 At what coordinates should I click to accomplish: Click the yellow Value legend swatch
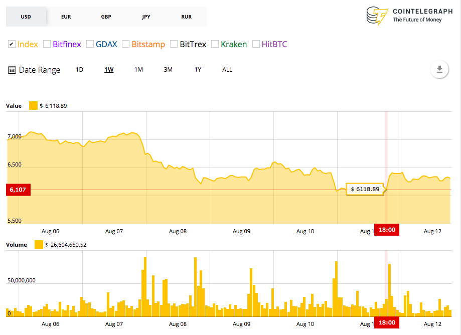point(33,105)
